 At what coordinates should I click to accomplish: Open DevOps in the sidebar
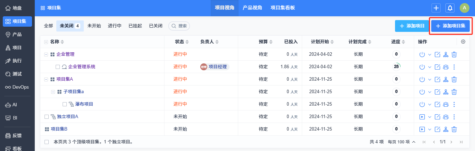pyautogui.click(x=17, y=87)
